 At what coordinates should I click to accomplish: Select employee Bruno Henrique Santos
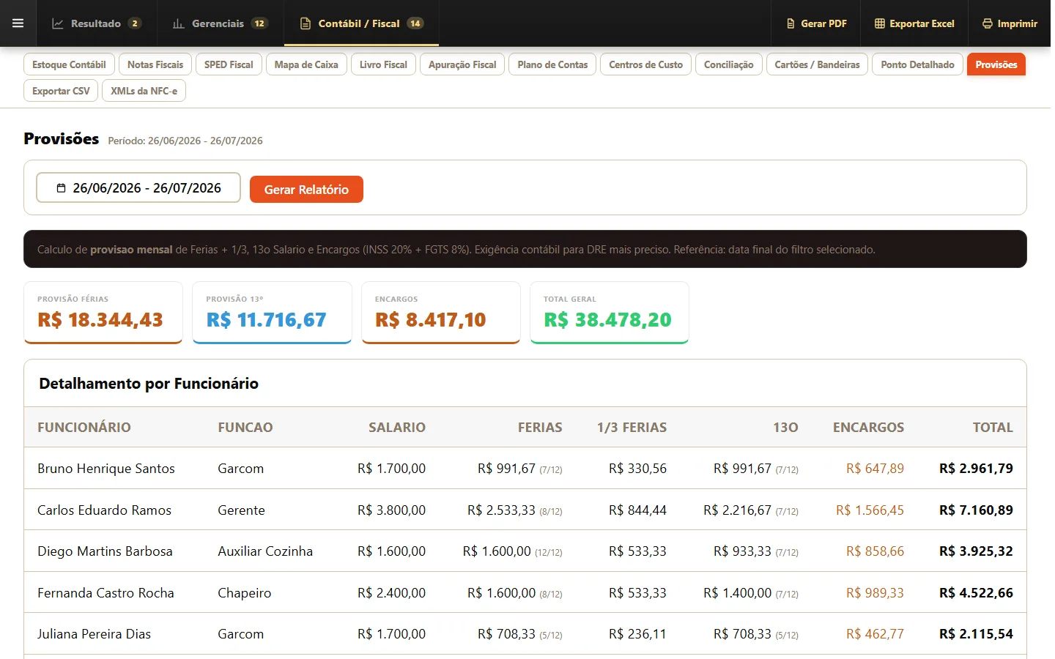106,469
